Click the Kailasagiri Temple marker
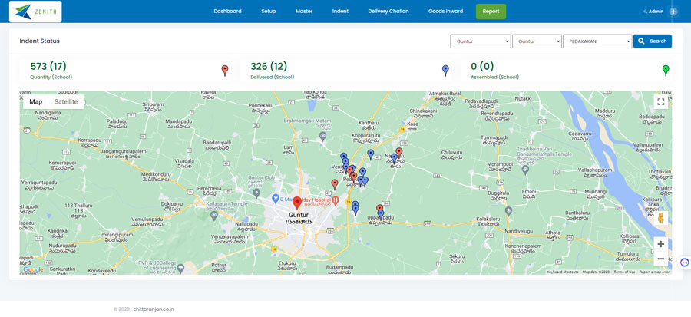 (214, 216)
